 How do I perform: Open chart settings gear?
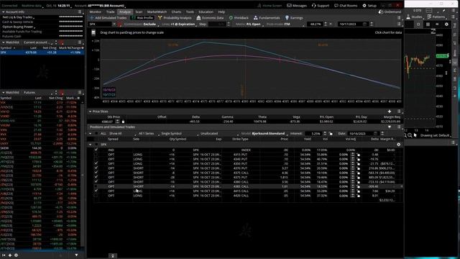(x=446, y=24)
